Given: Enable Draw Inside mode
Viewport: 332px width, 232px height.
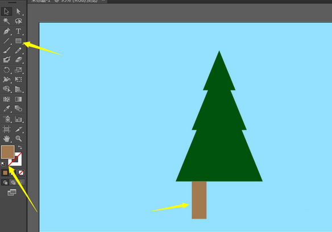Looking at the screenshot, I should pos(21,182).
